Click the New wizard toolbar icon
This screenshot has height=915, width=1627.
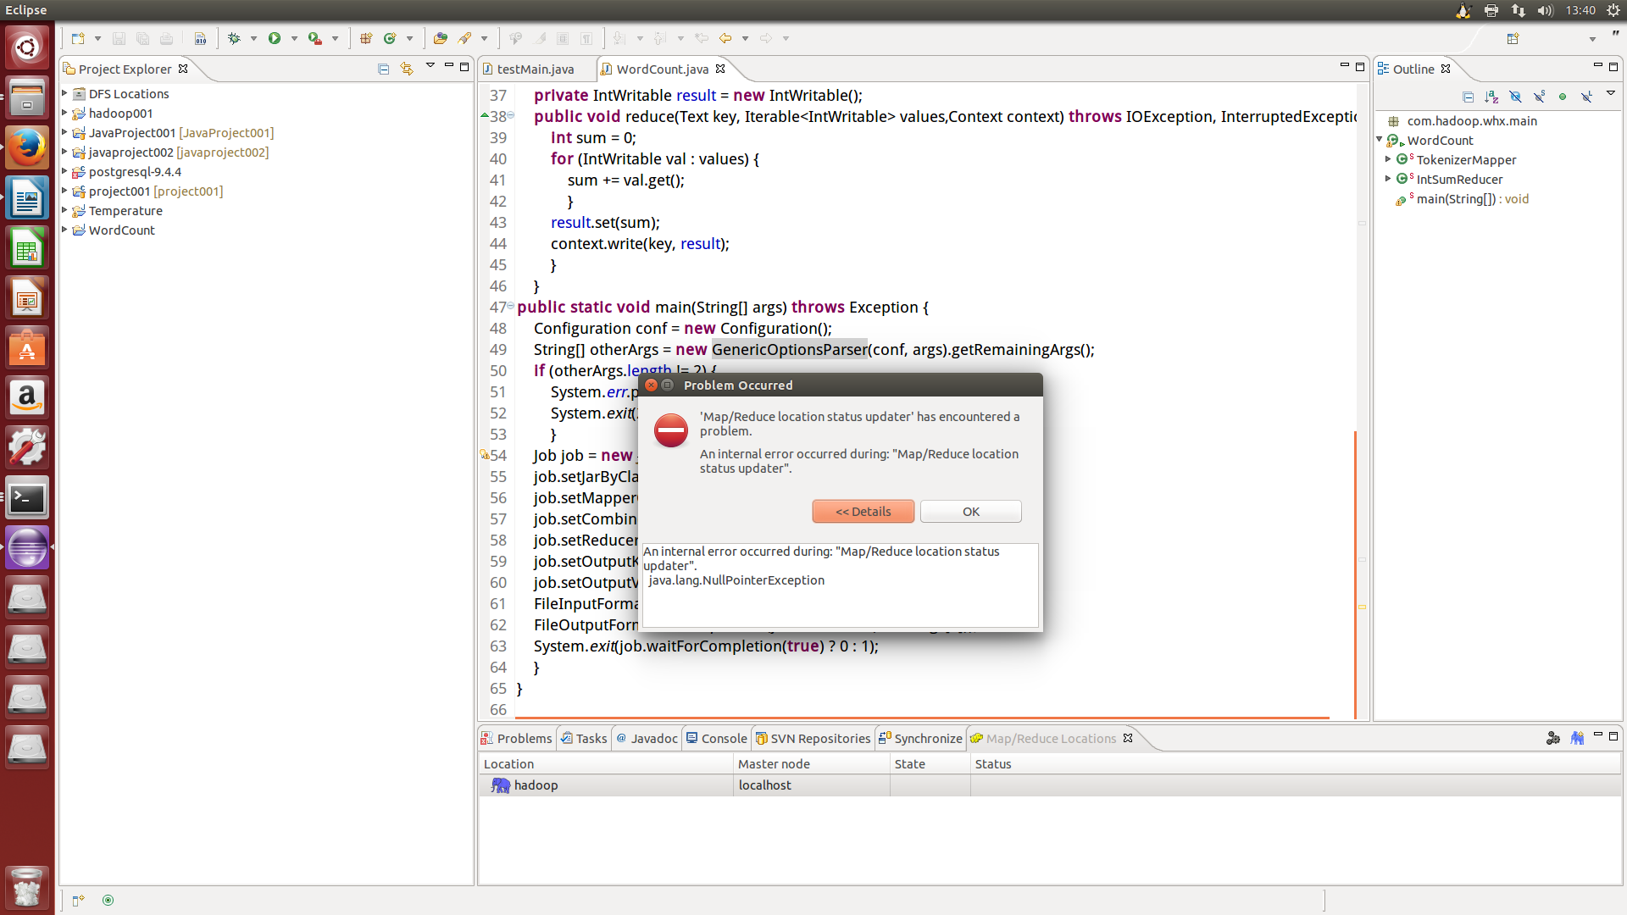(x=78, y=38)
